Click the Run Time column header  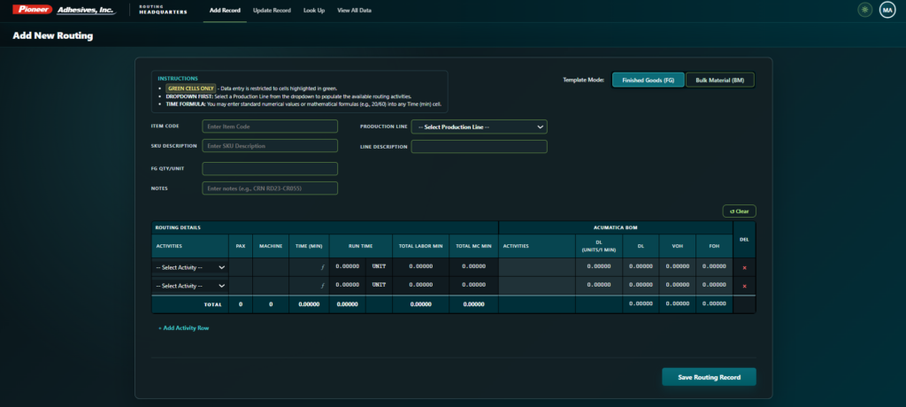point(361,246)
